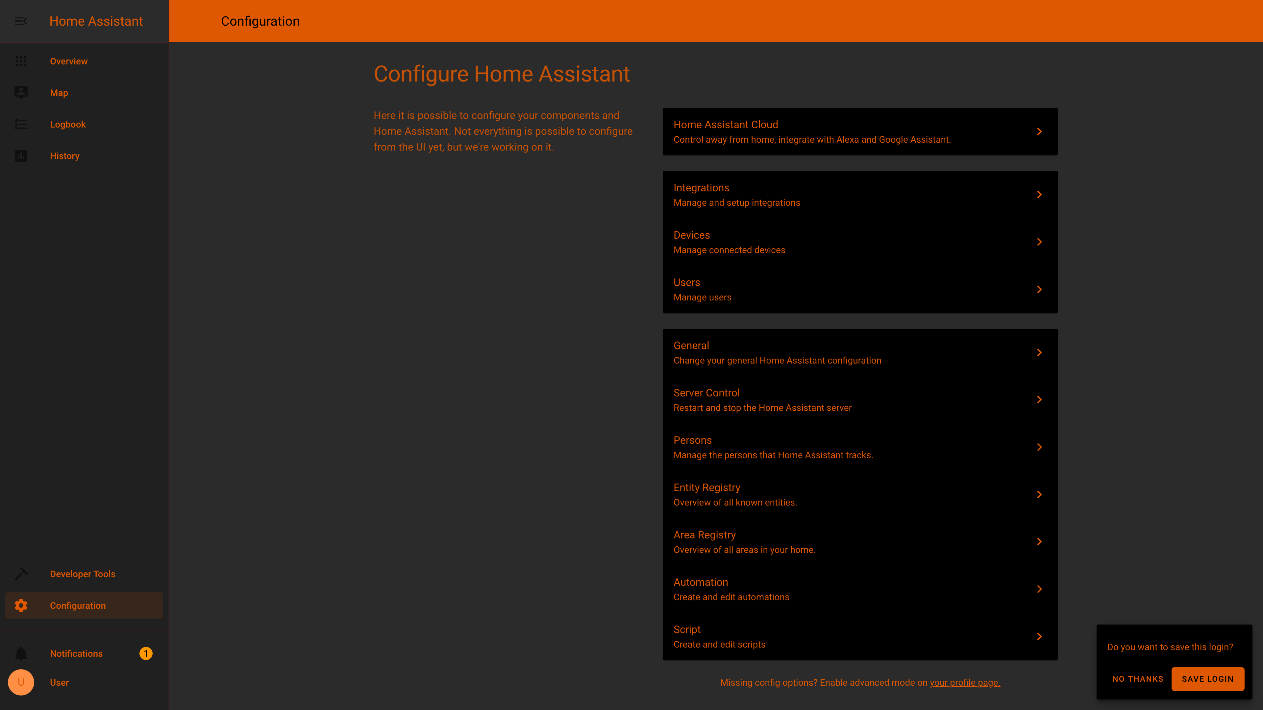Open the History sidebar icon
The height and width of the screenshot is (710, 1263).
(x=21, y=155)
